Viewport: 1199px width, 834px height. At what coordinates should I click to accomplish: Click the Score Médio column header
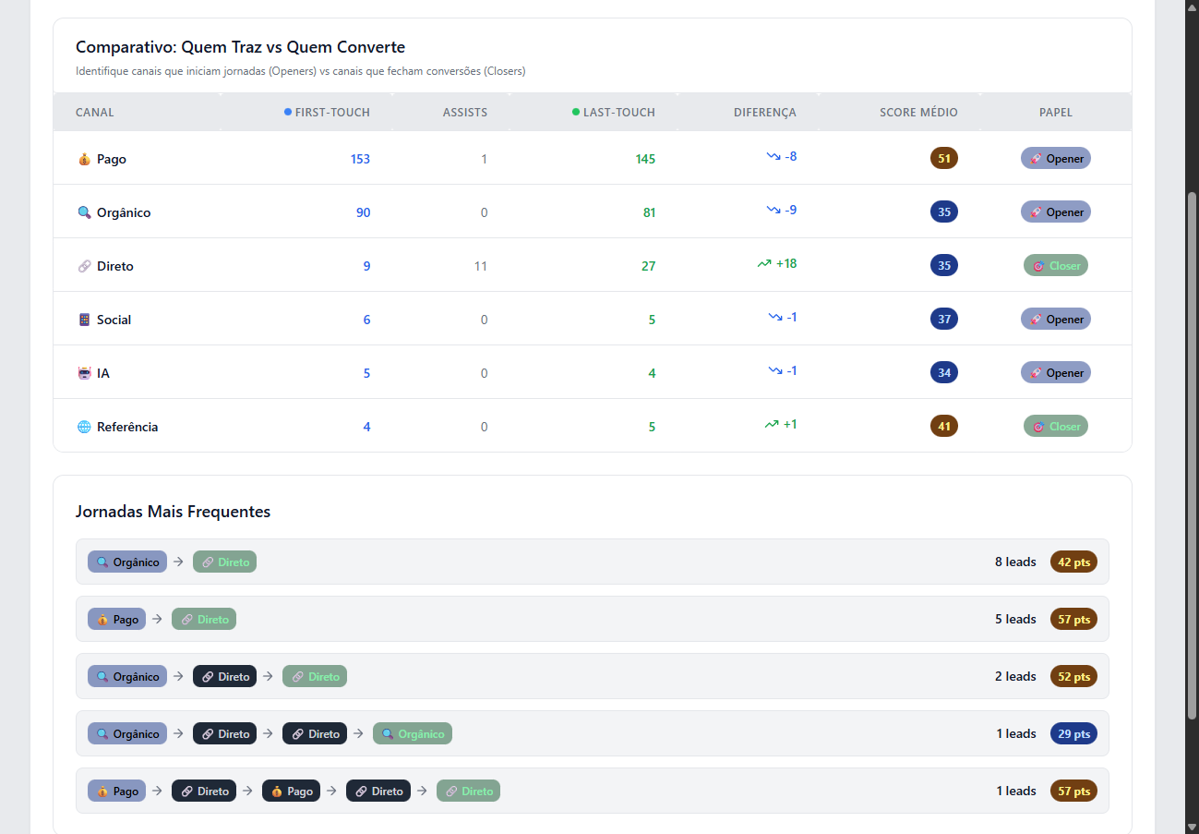[x=918, y=113]
